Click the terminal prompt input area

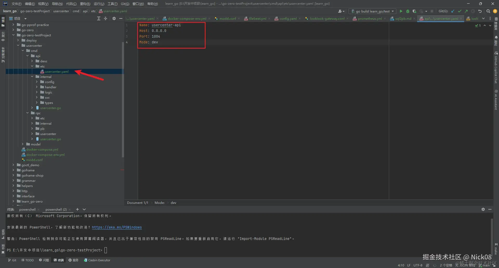click(x=106, y=250)
